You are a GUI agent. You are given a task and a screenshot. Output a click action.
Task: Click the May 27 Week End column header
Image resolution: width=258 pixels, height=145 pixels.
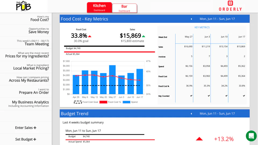[x=189, y=37]
